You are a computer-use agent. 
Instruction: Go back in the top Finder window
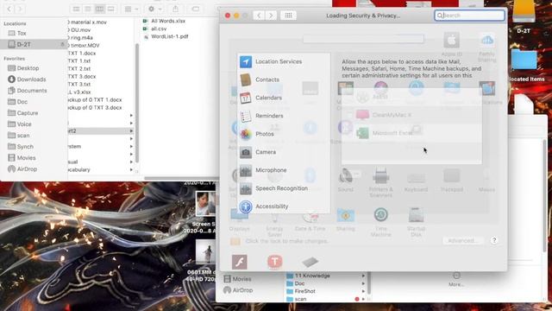point(9,9)
